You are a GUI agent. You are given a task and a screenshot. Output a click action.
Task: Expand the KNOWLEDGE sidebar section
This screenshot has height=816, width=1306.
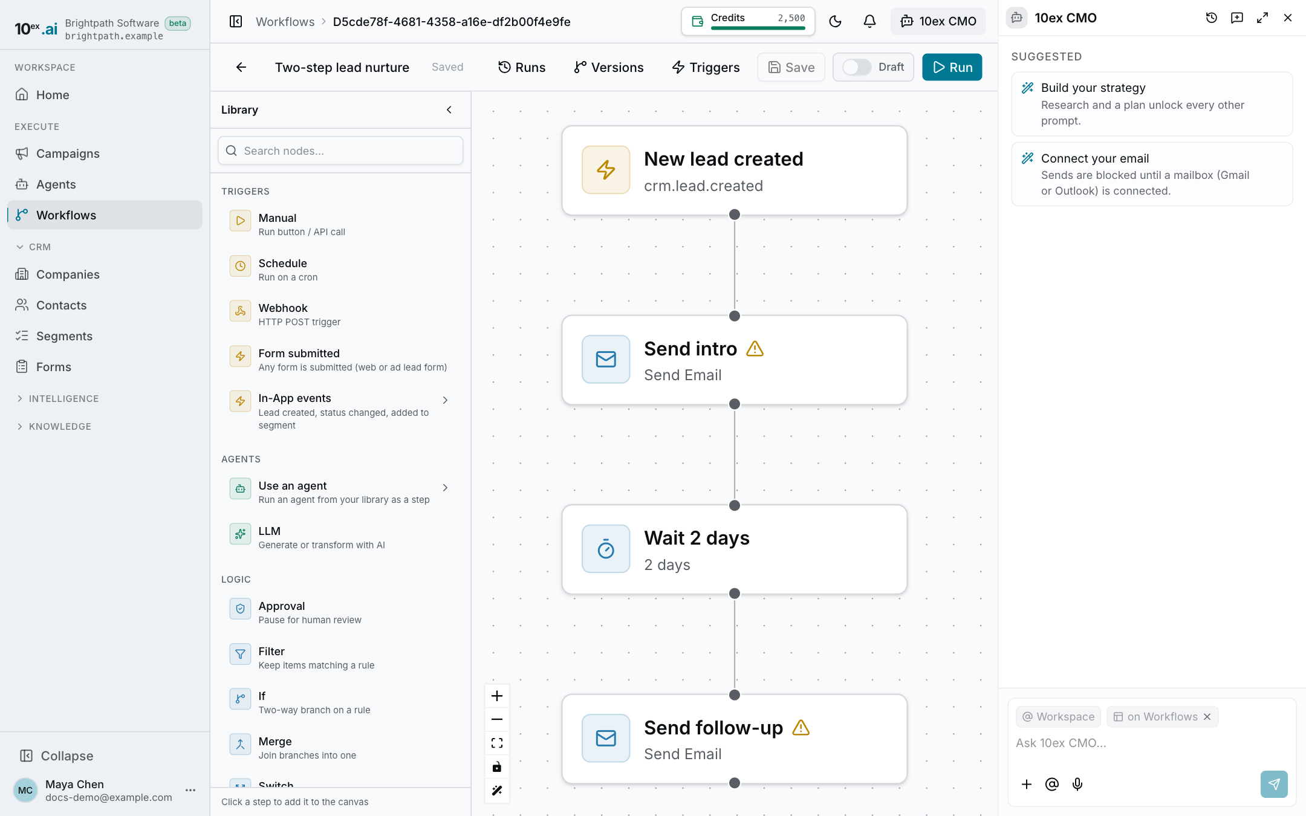[53, 427]
